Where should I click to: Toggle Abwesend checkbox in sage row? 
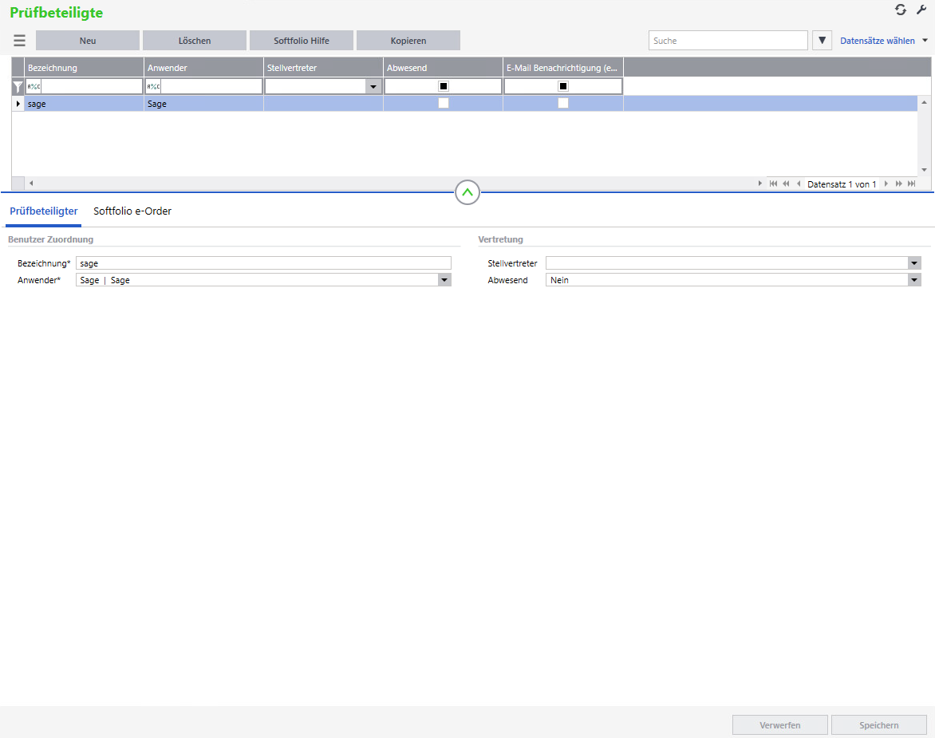tap(444, 104)
